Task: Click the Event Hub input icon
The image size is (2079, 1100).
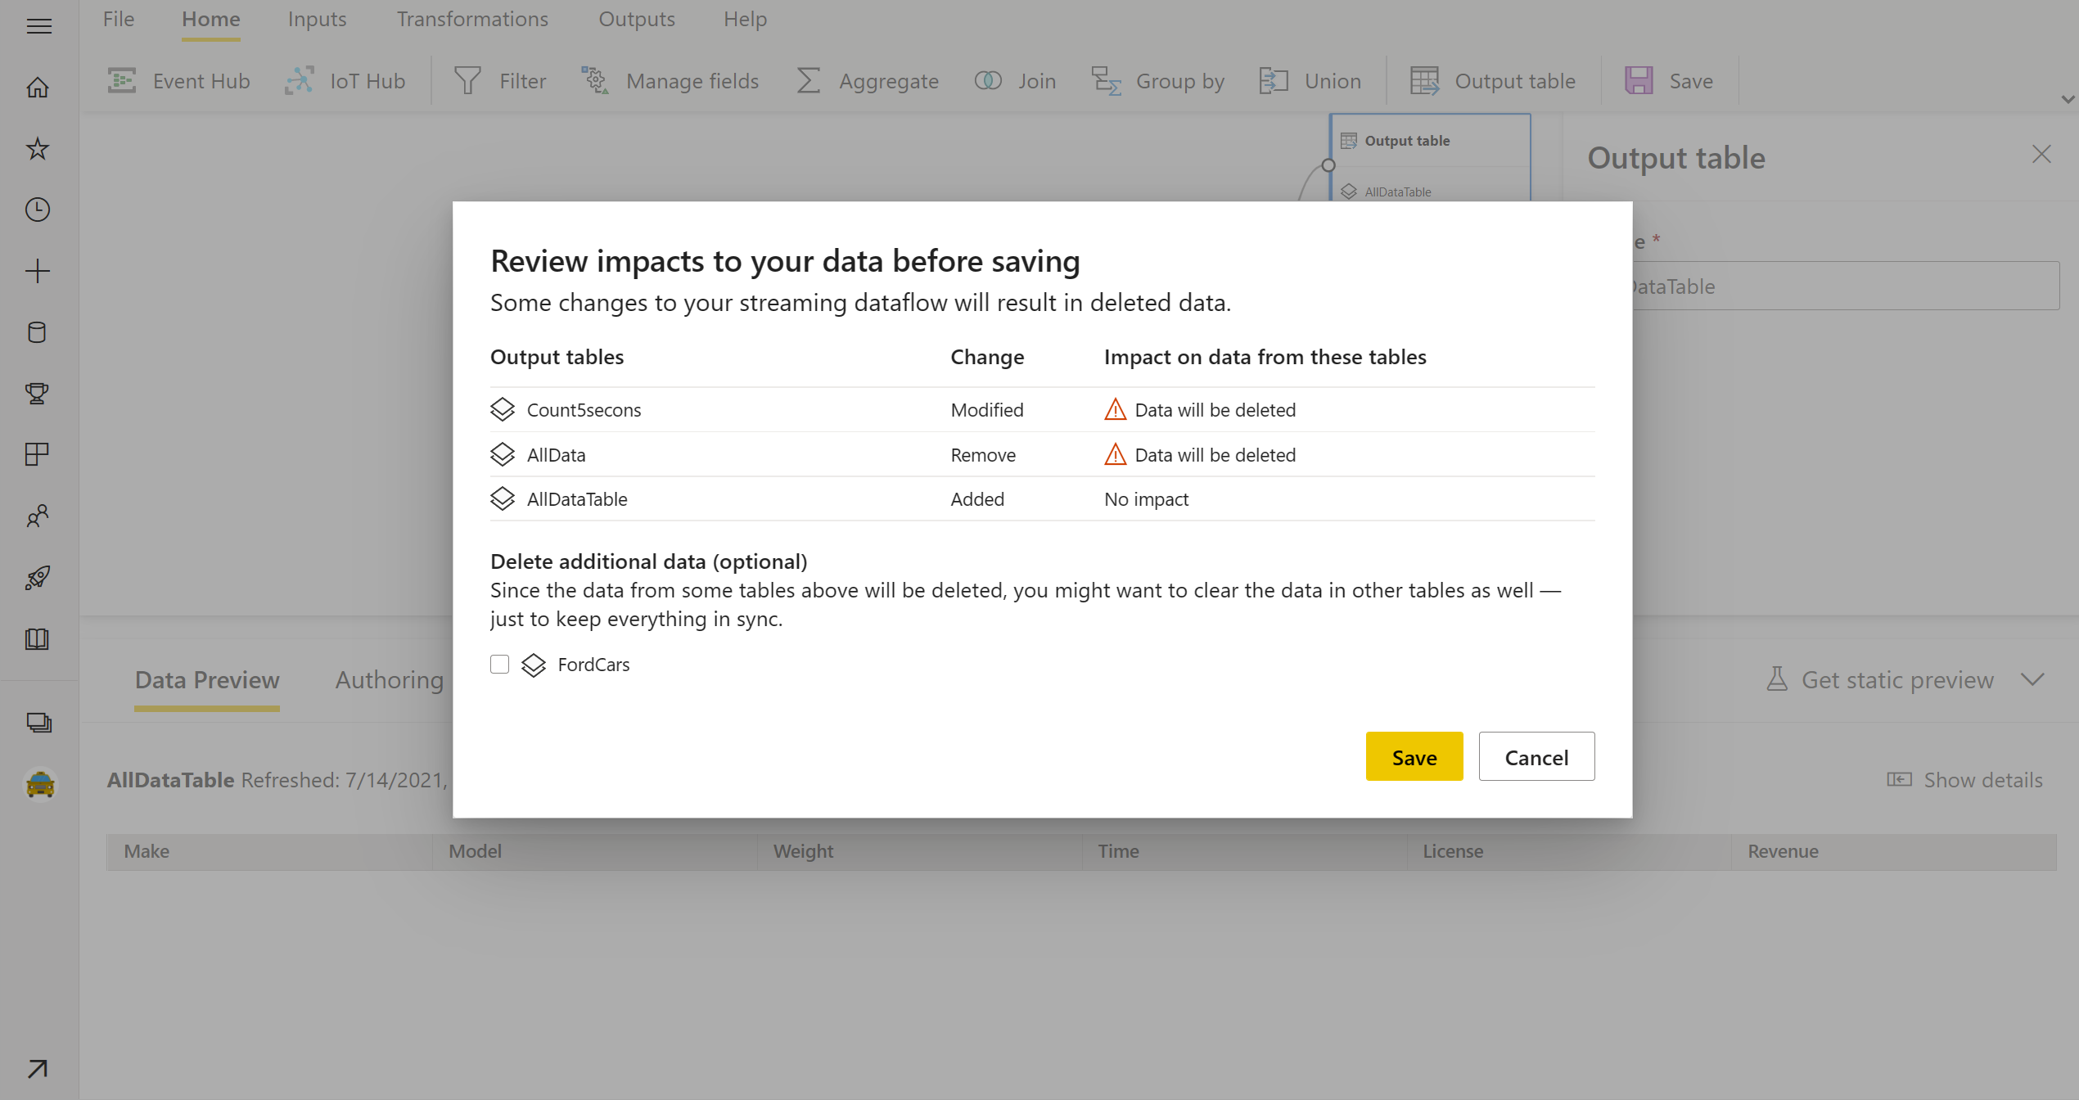Action: pos(122,80)
